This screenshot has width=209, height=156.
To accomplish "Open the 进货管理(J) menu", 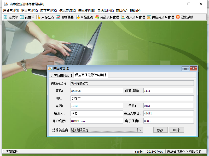I will point(11,11).
